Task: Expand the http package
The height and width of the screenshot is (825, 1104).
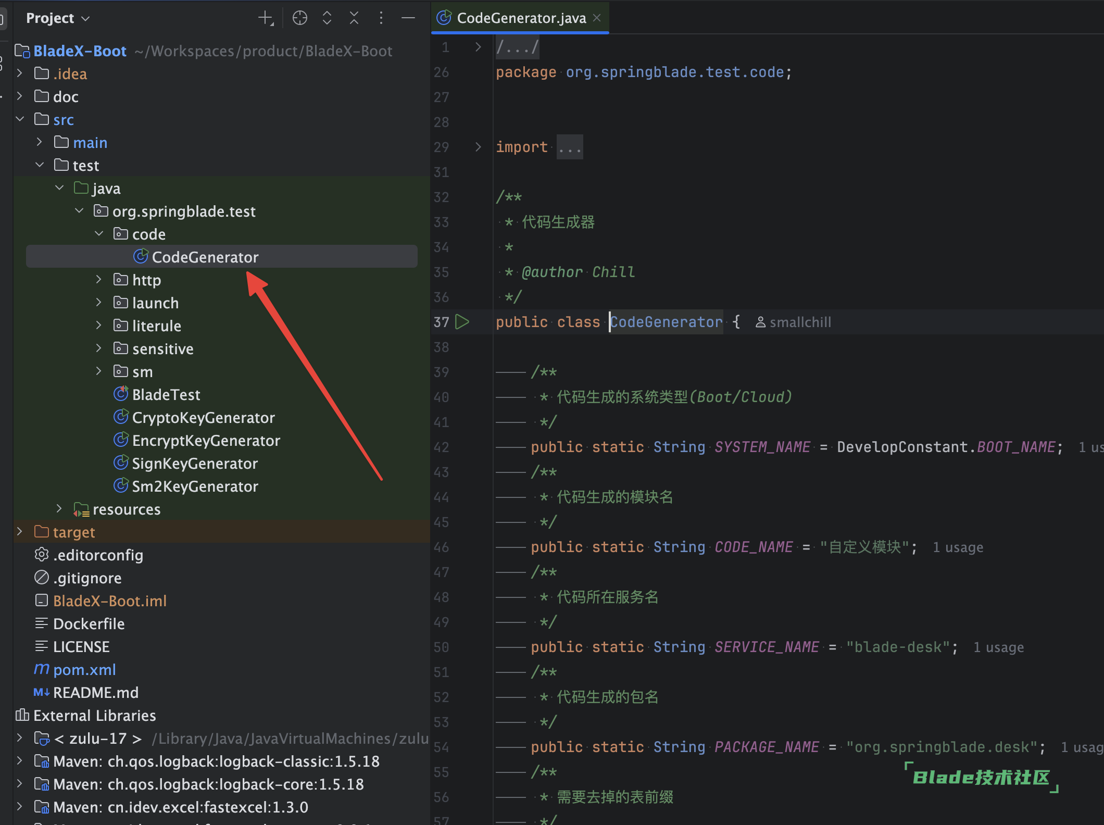Action: [x=99, y=280]
